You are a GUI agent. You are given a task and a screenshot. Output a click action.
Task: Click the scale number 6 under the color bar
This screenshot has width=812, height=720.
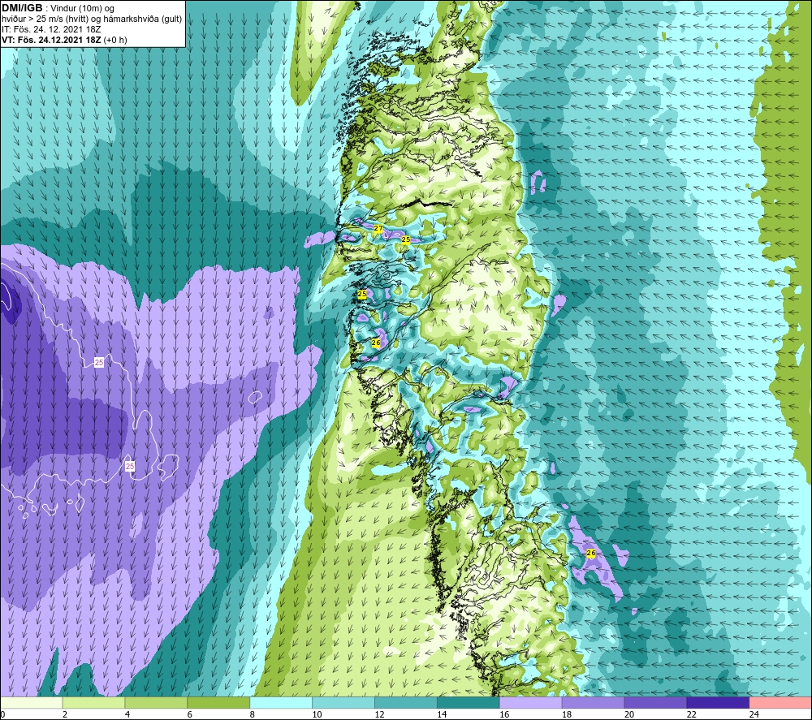click(x=189, y=714)
